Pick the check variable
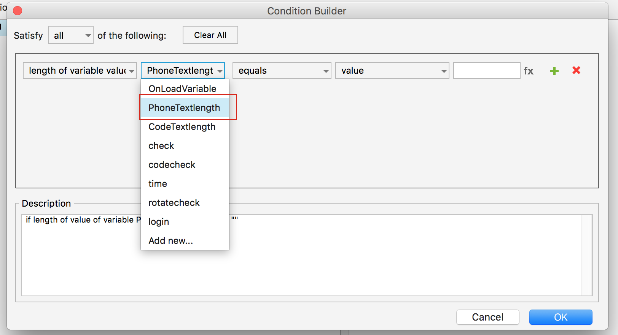Screen dimensions: 618x335 pyautogui.click(x=161, y=146)
